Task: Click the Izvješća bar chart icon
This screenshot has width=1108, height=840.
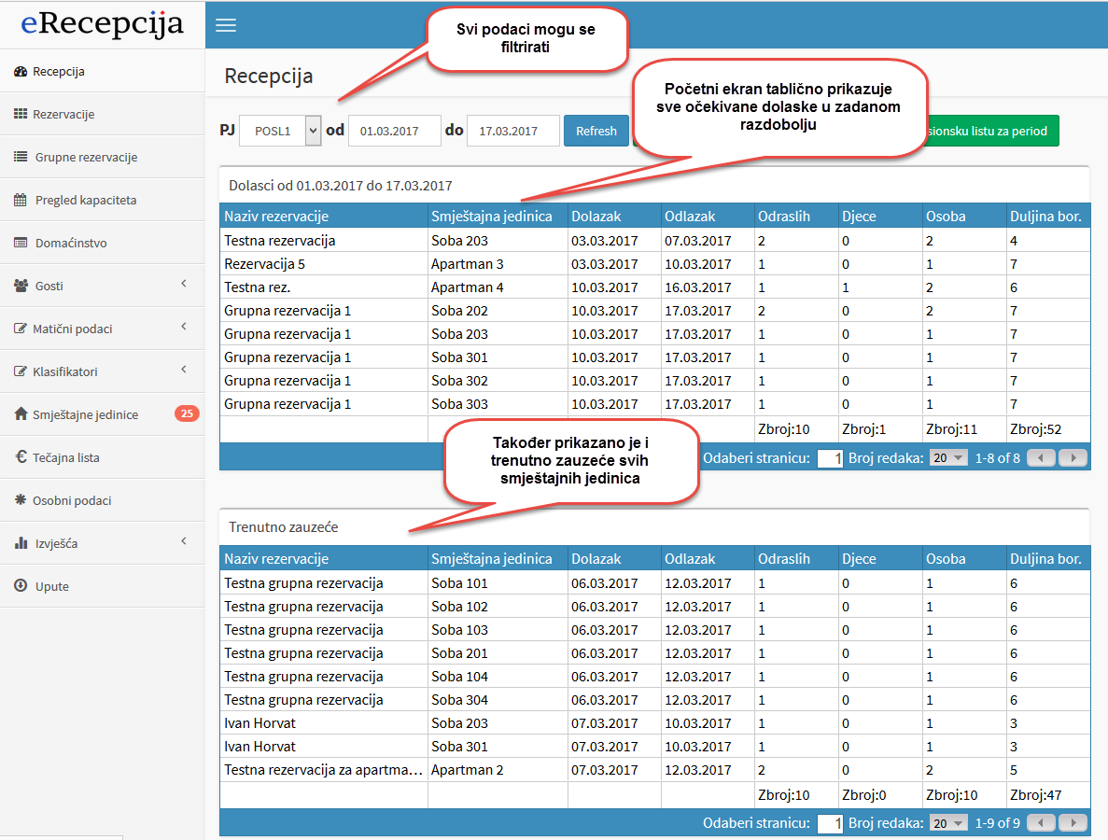Action: 21,543
